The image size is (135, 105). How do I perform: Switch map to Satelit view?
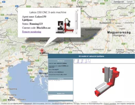click(130, 2)
